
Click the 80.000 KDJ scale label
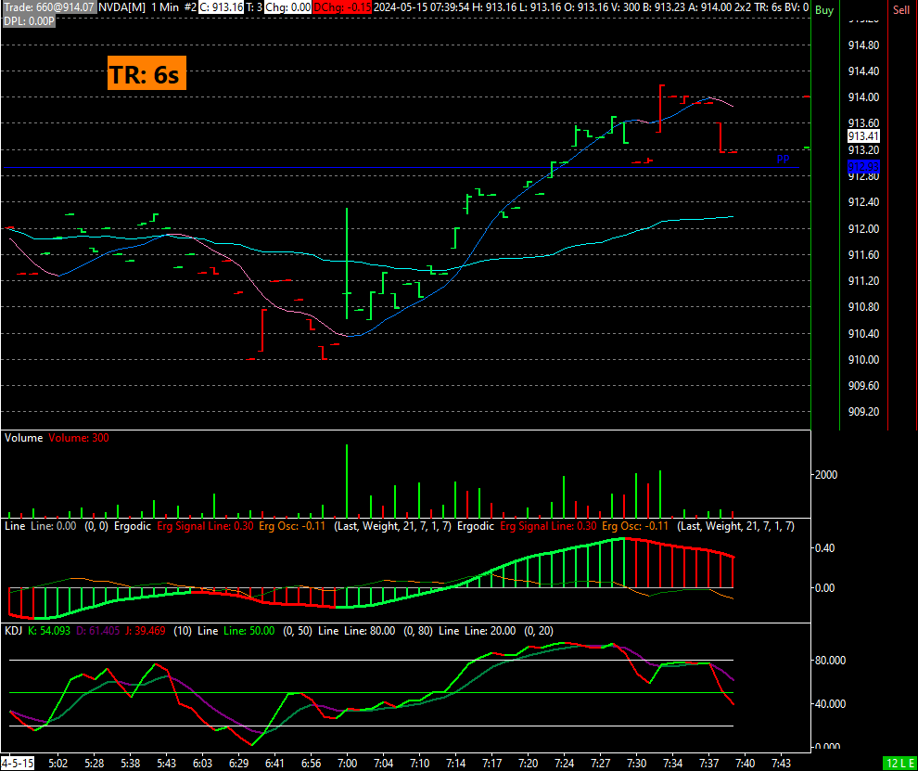pyautogui.click(x=830, y=661)
